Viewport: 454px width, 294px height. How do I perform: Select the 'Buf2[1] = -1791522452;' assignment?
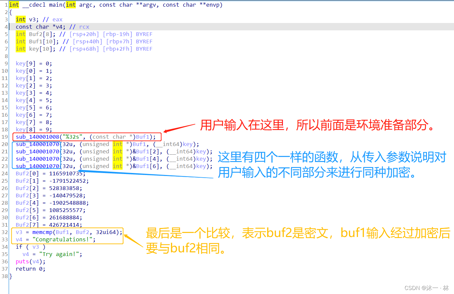tap(52, 181)
